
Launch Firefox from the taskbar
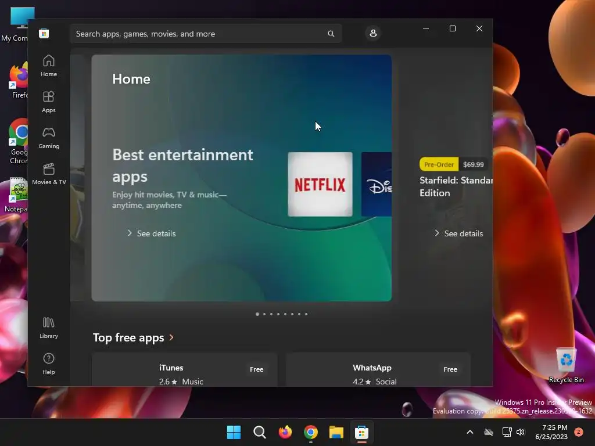(x=285, y=432)
